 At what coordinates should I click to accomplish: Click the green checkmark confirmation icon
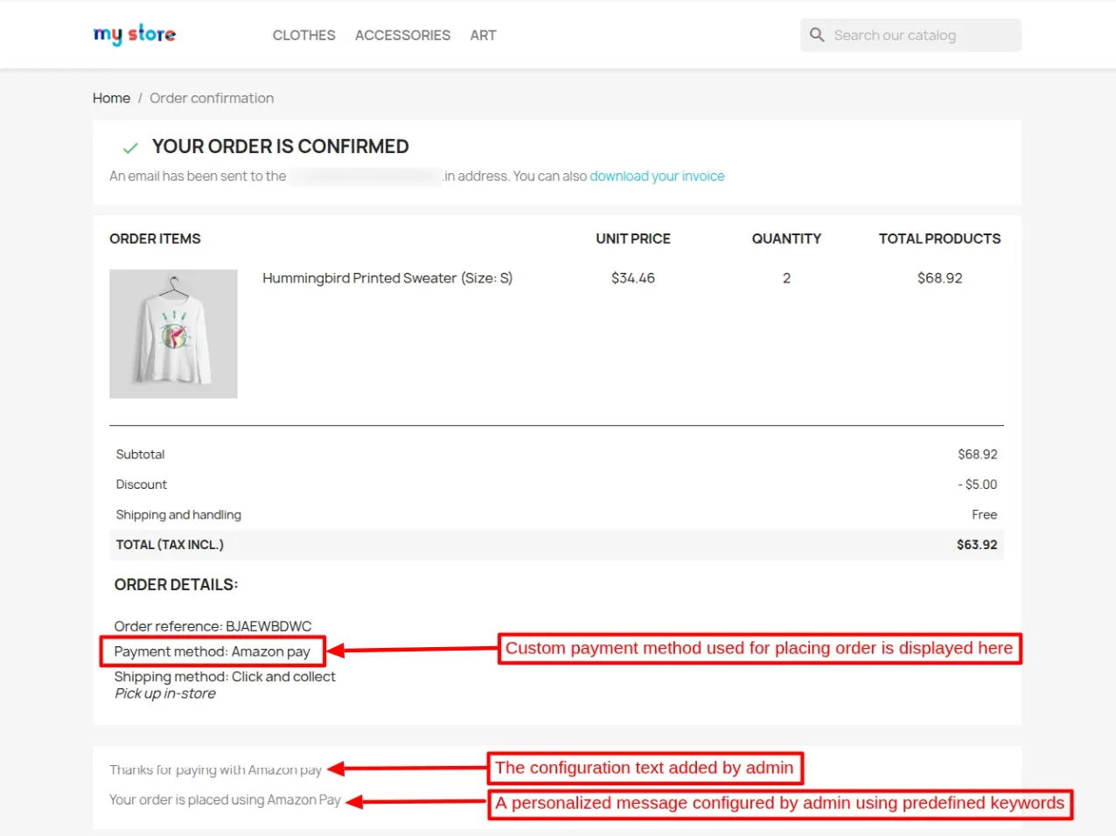pyautogui.click(x=129, y=147)
